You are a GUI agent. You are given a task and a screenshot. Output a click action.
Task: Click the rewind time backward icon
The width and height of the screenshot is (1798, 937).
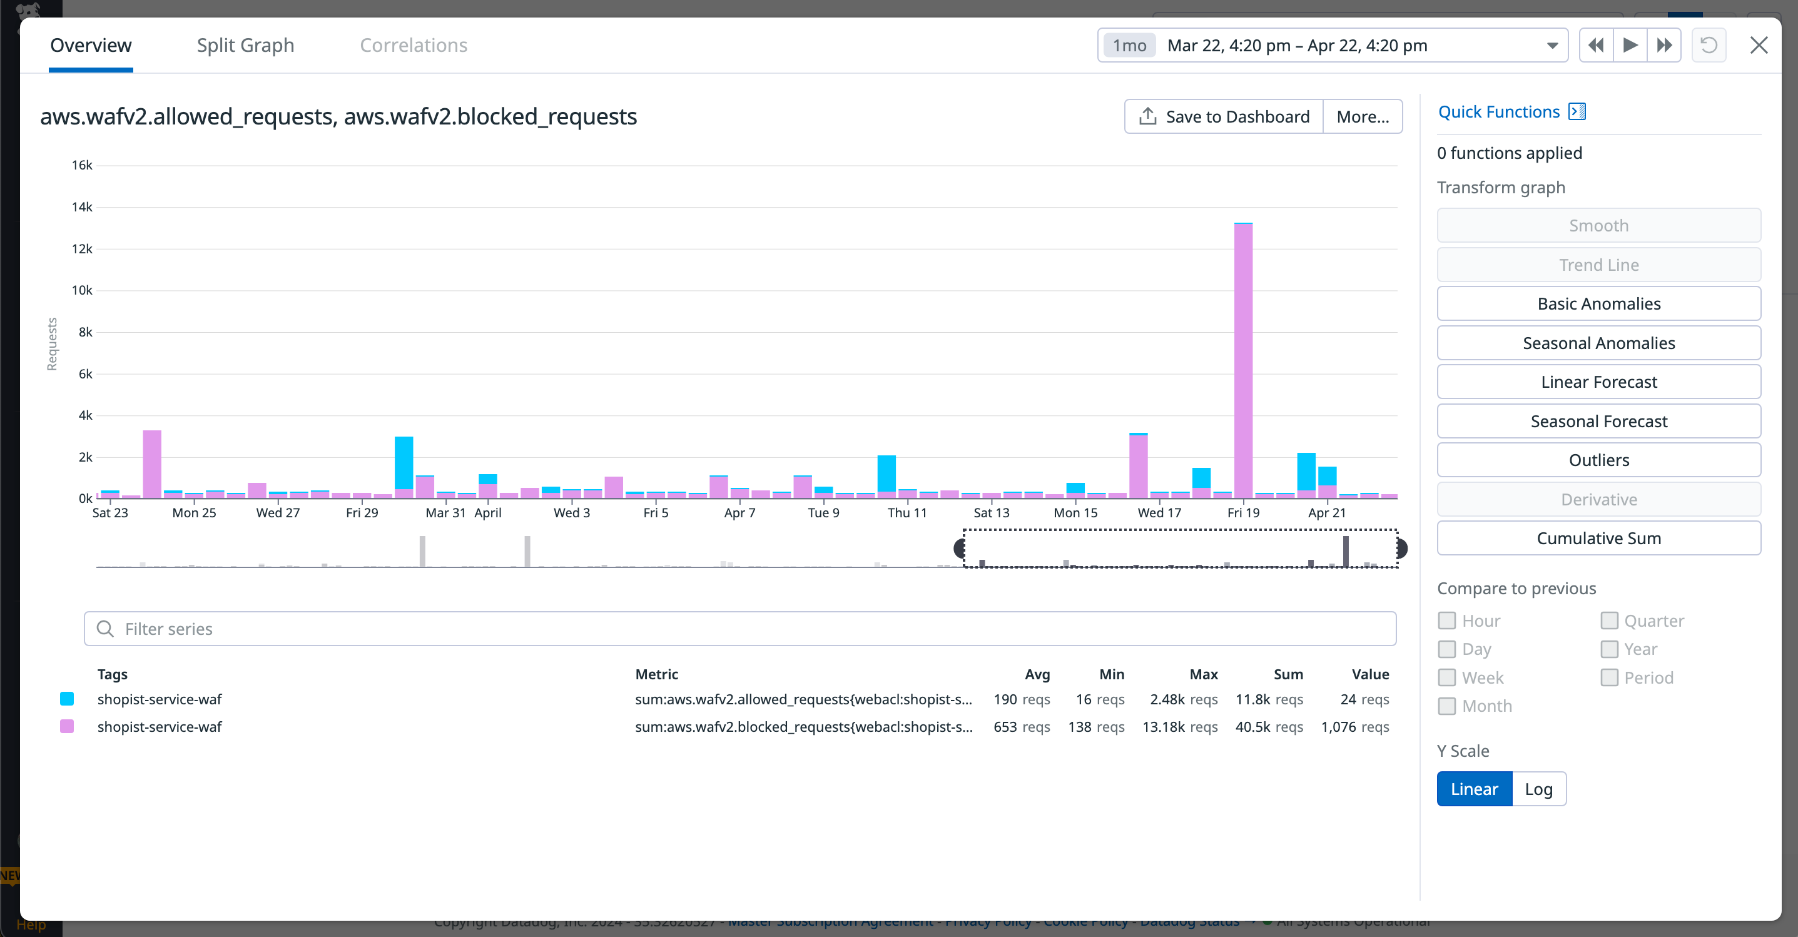(x=1595, y=44)
